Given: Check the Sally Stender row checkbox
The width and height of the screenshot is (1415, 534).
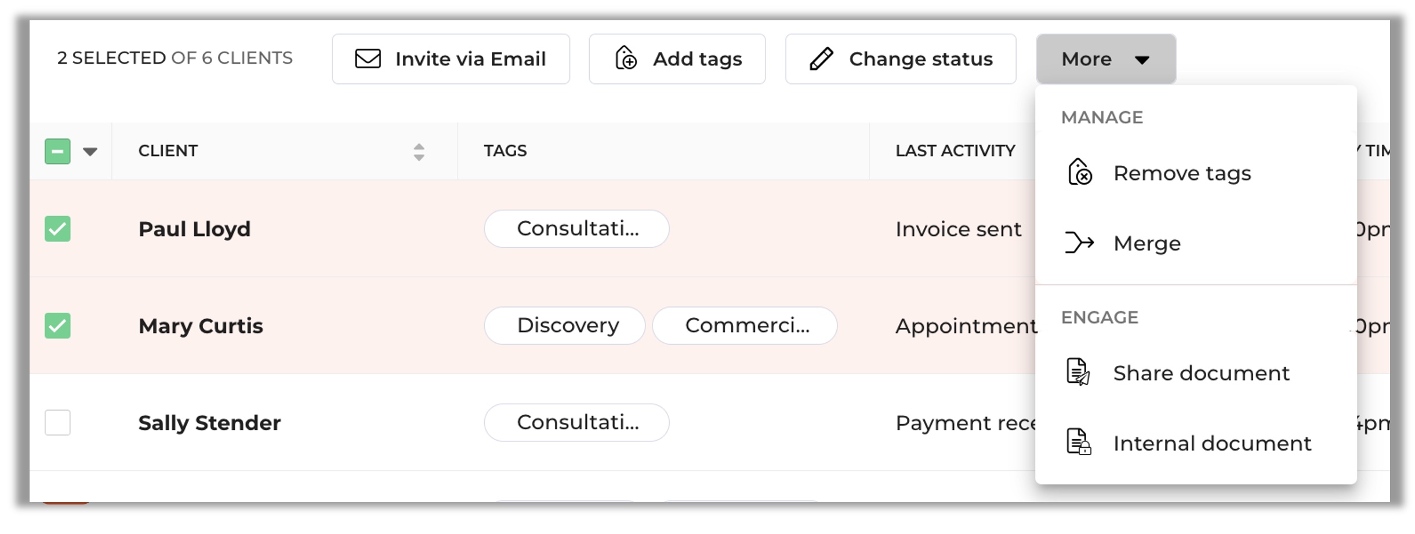Looking at the screenshot, I should point(57,422).
